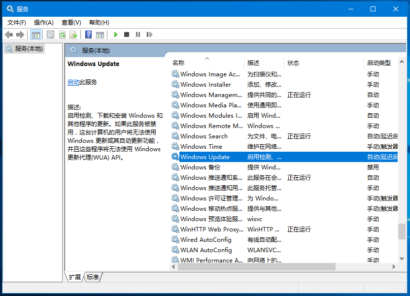This screenshot has width=410, height=296.
Task: Click the Windows Update heading in description pane
Action: (x=93, y=64)
